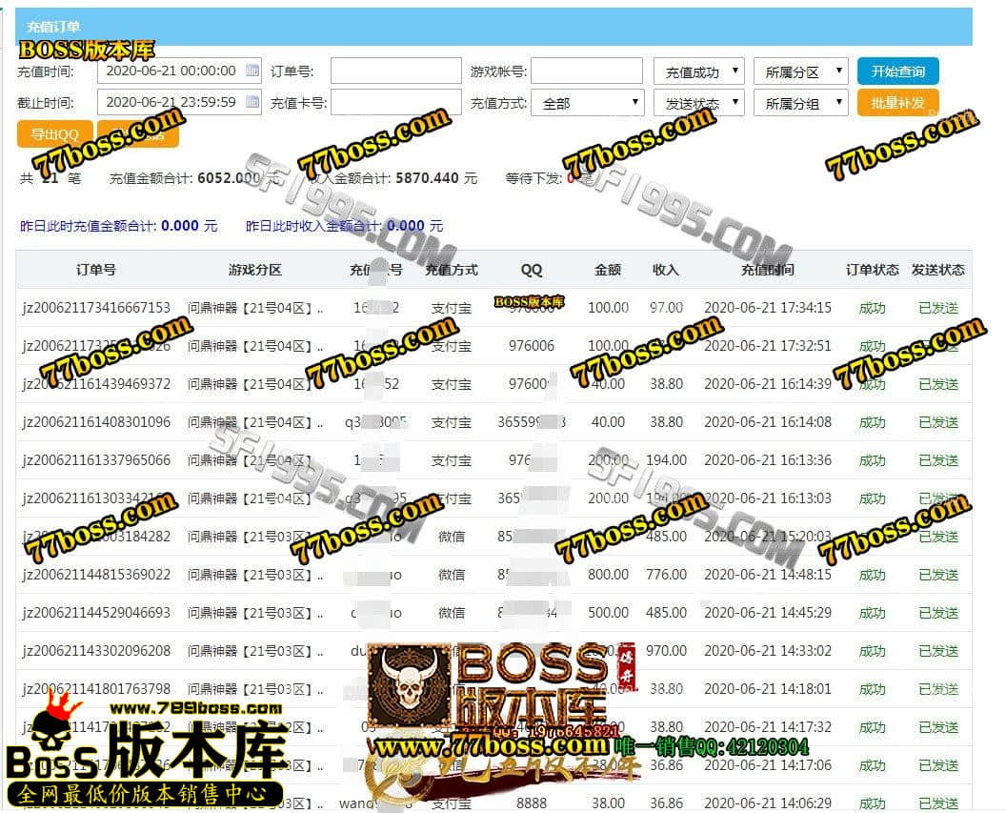Click the 充值时间 start datetime field
The width and height of the screenshot is (1006, 813).
(171, 71)
